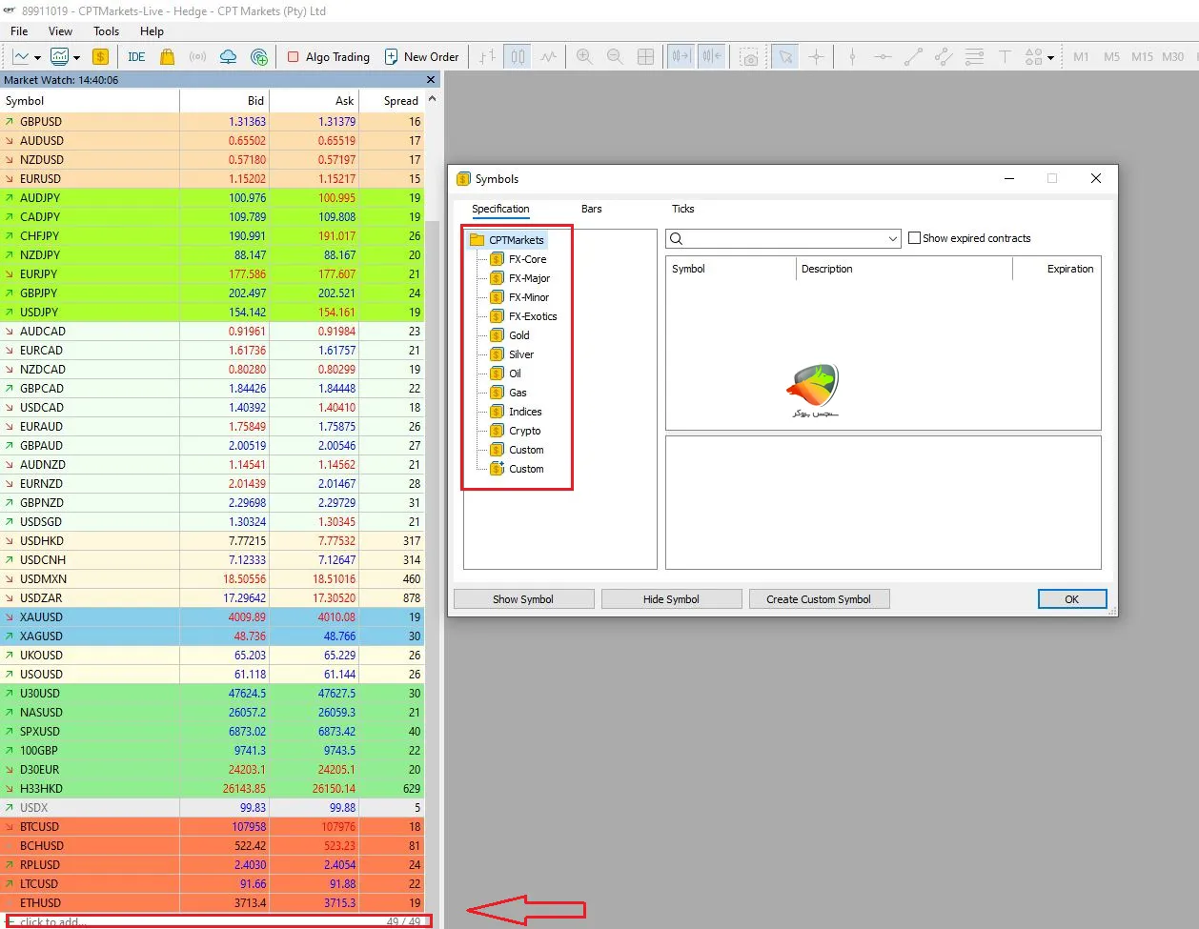Enable Show expired contracts checkbox
This screenshot has height=929, width=1199.
coord(915,238)
